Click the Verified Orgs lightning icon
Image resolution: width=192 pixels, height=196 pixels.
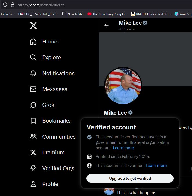[33, 168]
